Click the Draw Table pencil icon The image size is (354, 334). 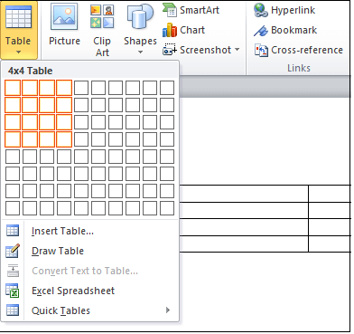pos(13,251)
